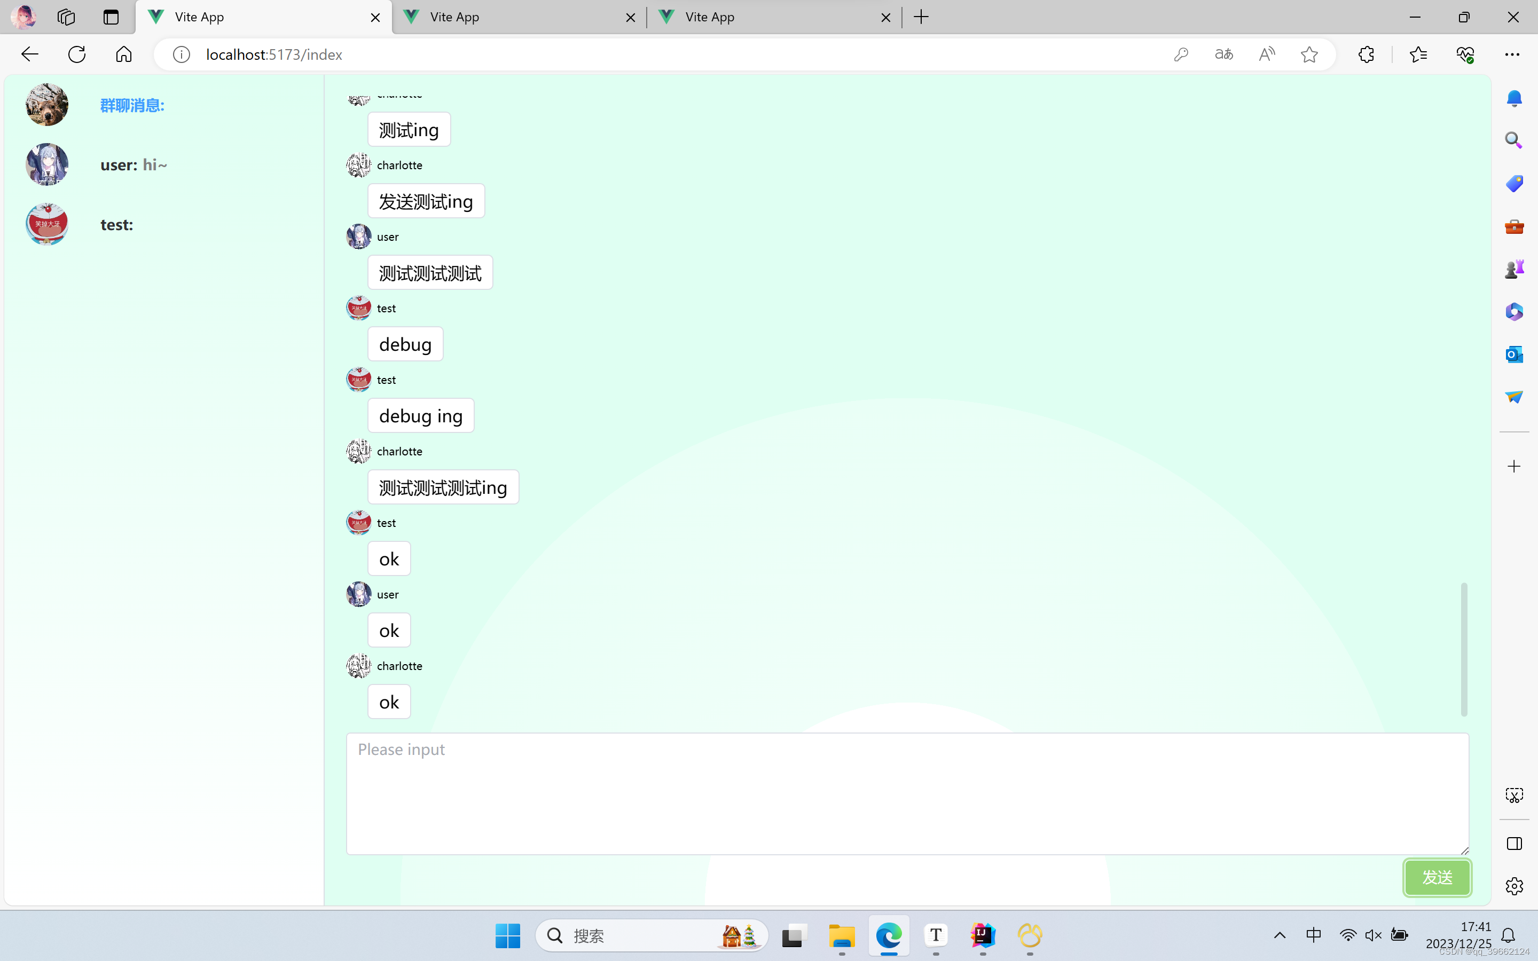The image size is (1538, 961).
Task: Expand the system tray hidden icons chevron
Action: point(1280,935)
